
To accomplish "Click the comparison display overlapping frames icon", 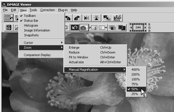I will [122, 28].
